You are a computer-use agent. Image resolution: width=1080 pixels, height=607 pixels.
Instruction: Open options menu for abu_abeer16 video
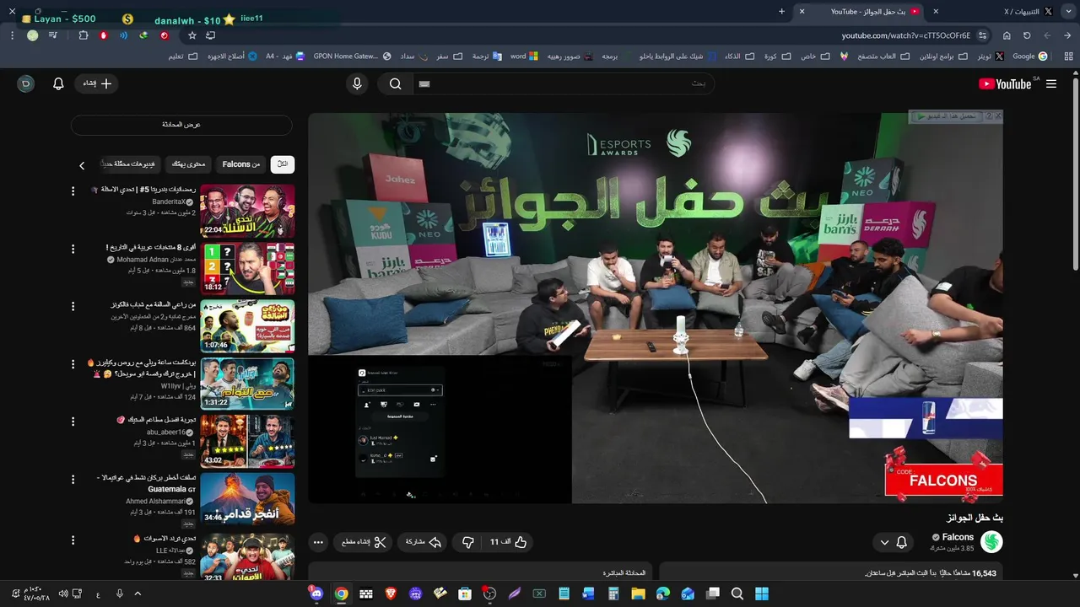(x=73, y=422)
